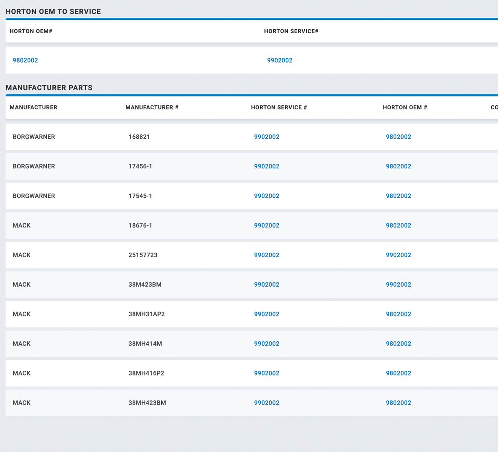Open Horton Service# 9902002 link in top table

(280, 60)
